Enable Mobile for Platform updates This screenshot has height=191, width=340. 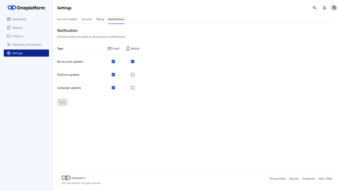click(x=133, y=75)
